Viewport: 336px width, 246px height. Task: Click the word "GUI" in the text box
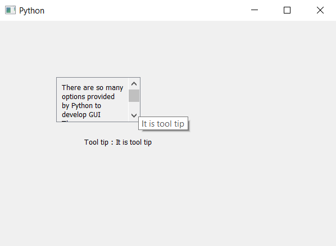coord(94,115)
